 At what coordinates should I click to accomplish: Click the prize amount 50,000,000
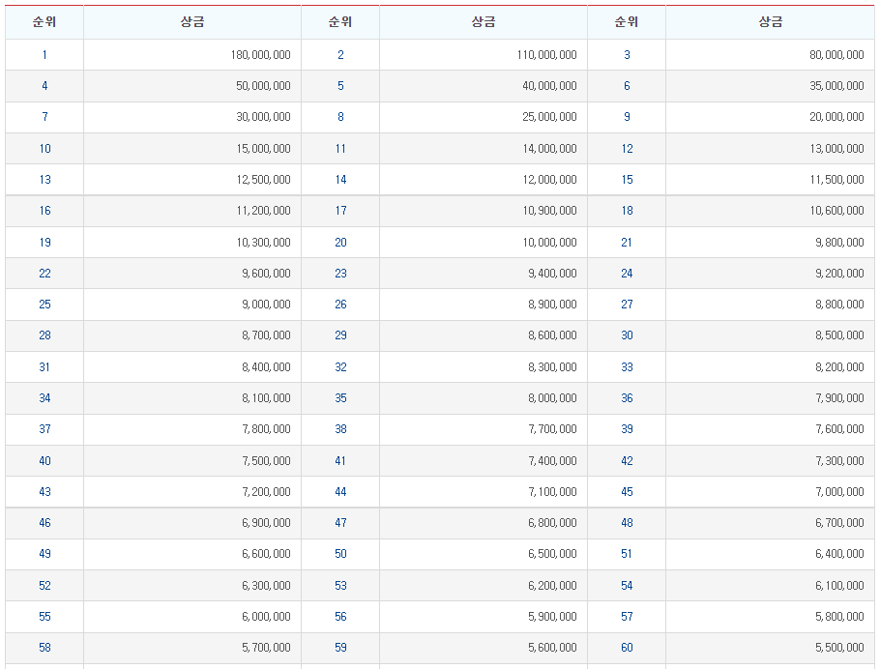pyautogui.click(x=263, y=86)
